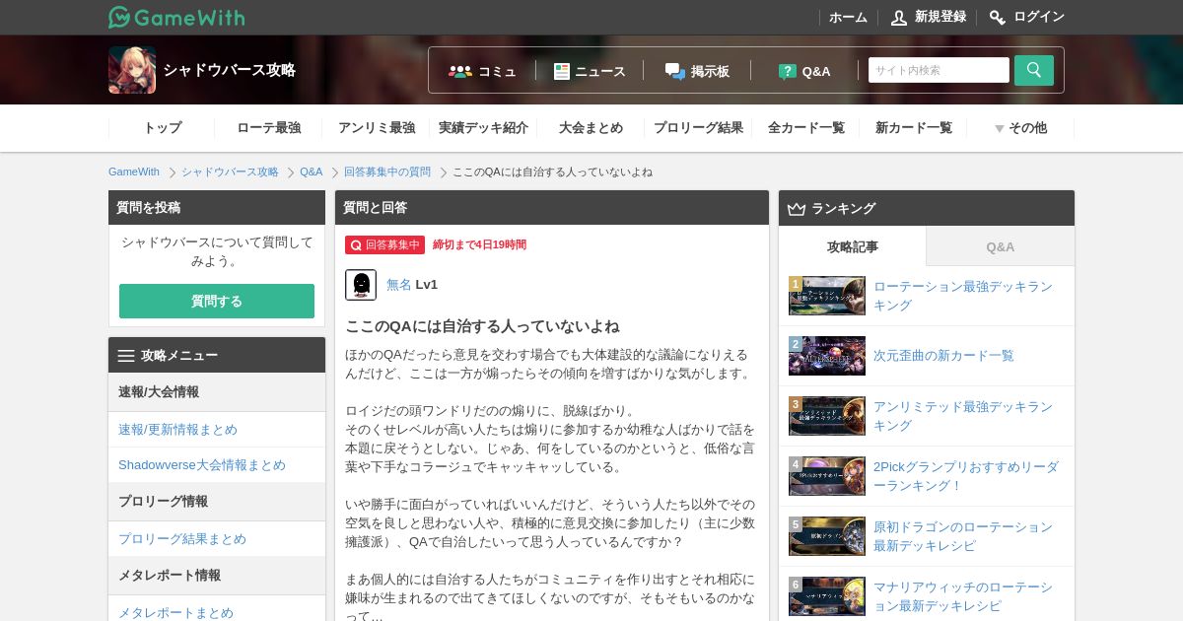This screenshot has height=621, width=1183.
Task: Focus the サイト内検索 search field
Action: pyautogui.click(x=939, y=70)
